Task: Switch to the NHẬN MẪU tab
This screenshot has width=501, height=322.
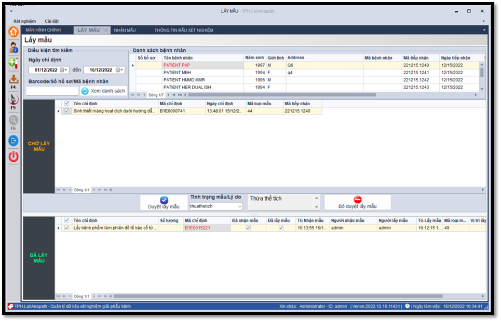Action: 125,30
